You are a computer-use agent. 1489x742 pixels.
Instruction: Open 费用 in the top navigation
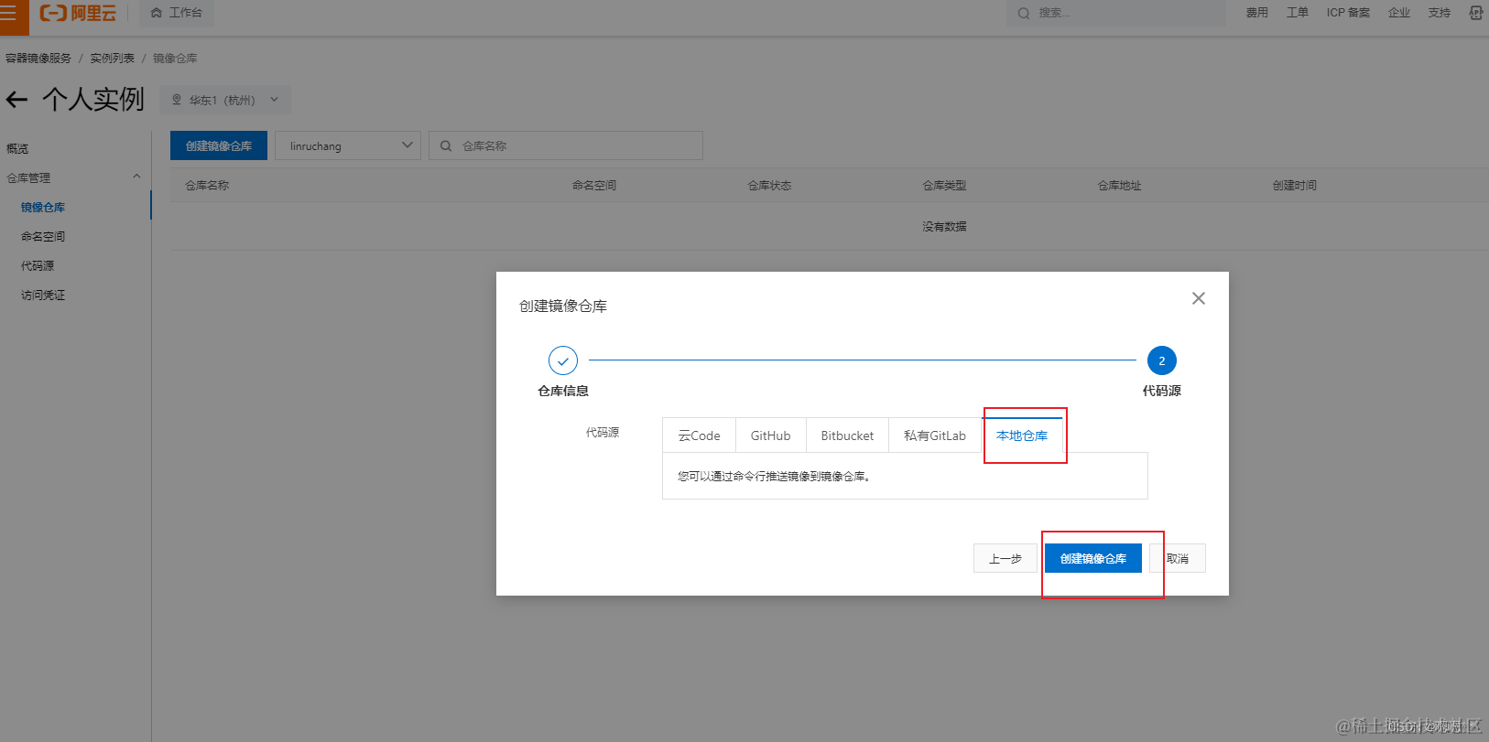coord(1257,13)
